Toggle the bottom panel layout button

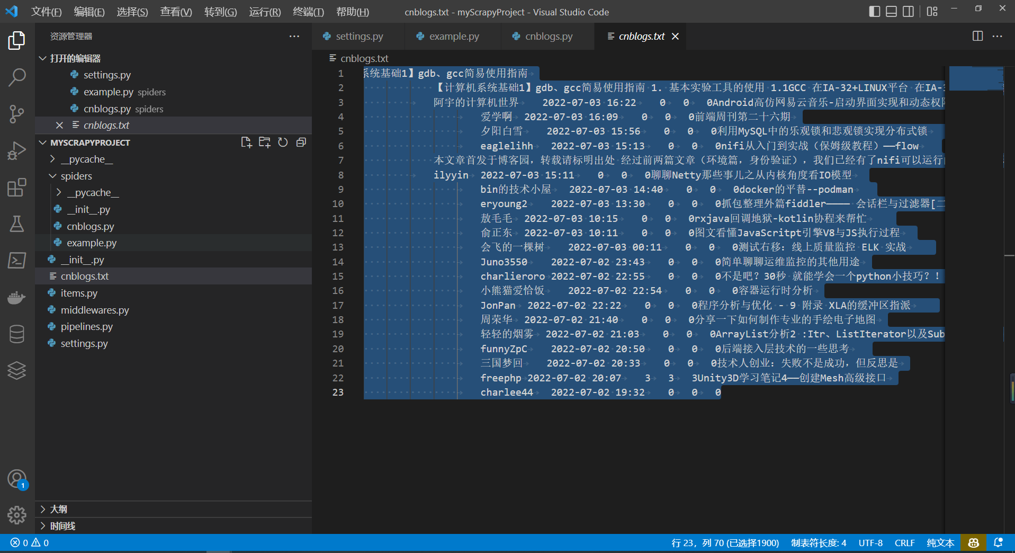(x=892, y=11)
